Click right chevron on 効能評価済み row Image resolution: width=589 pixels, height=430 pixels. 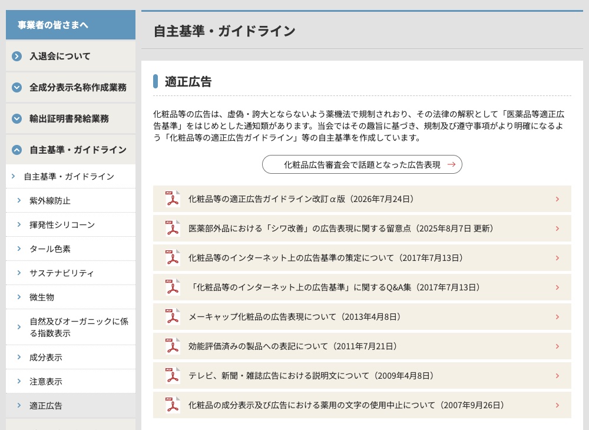tap(557, 346)
